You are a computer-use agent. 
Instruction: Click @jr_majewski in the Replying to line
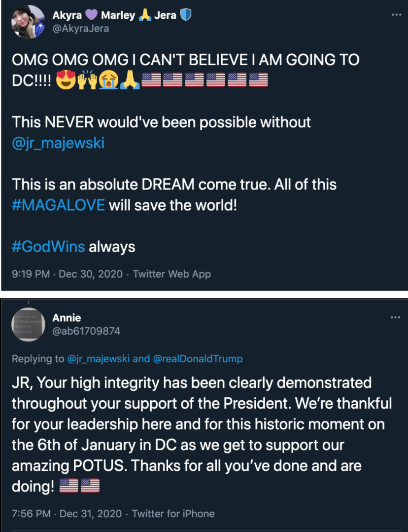pos(98,359)
